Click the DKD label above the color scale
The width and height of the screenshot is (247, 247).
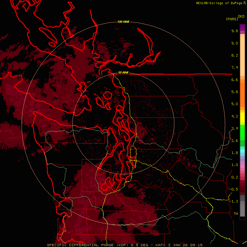(x=241, y=16)
